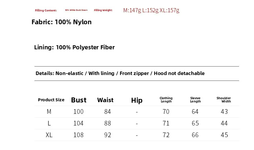Click the Filling Weight label
The width and height of the screenshot is (254, 150).
103,10
